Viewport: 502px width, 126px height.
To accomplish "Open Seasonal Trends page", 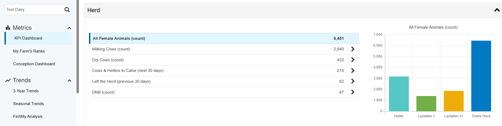I will (x=28, y=104).
